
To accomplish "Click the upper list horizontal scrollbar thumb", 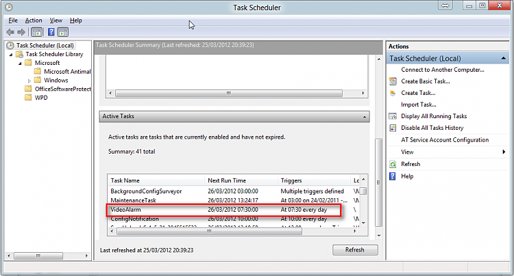I will [x=229, y=94].
